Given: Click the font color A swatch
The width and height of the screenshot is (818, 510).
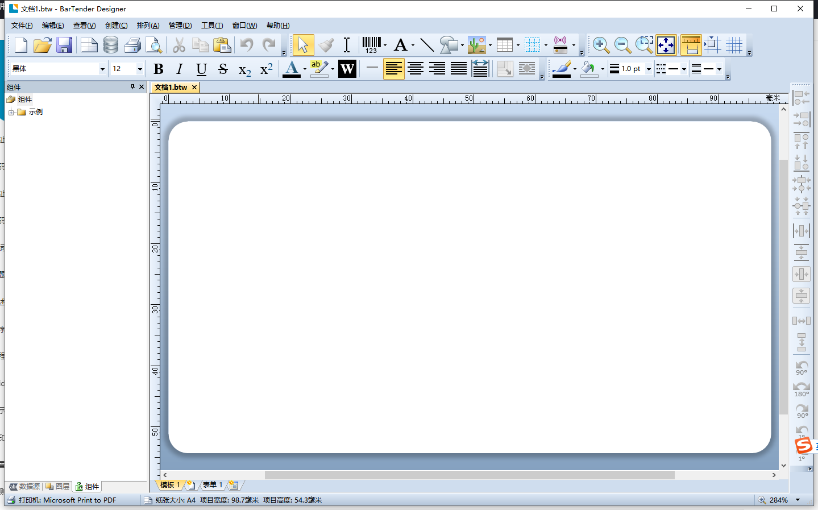Looking at the screenshot, I should coord(292,69).
